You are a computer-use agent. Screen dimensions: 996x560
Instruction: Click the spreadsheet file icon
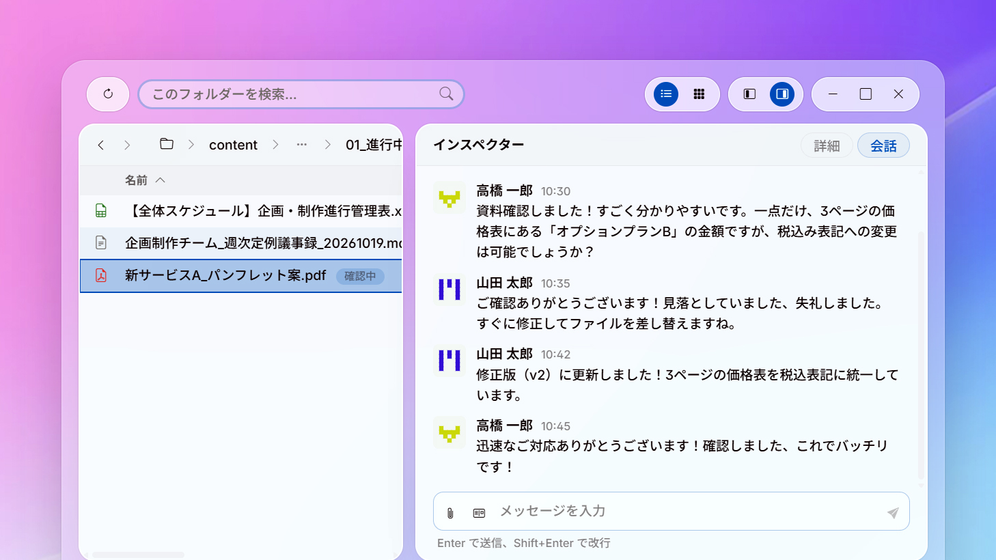tap(101, 211)
